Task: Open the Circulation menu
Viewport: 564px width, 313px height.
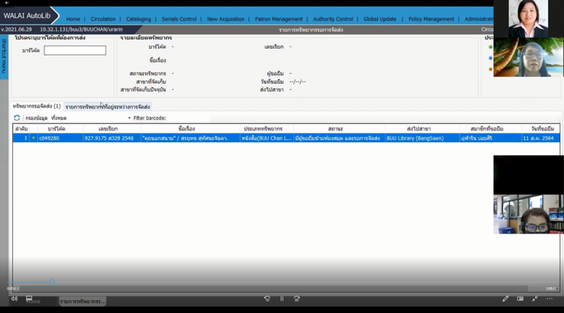Action: click(x=103, y=19)
